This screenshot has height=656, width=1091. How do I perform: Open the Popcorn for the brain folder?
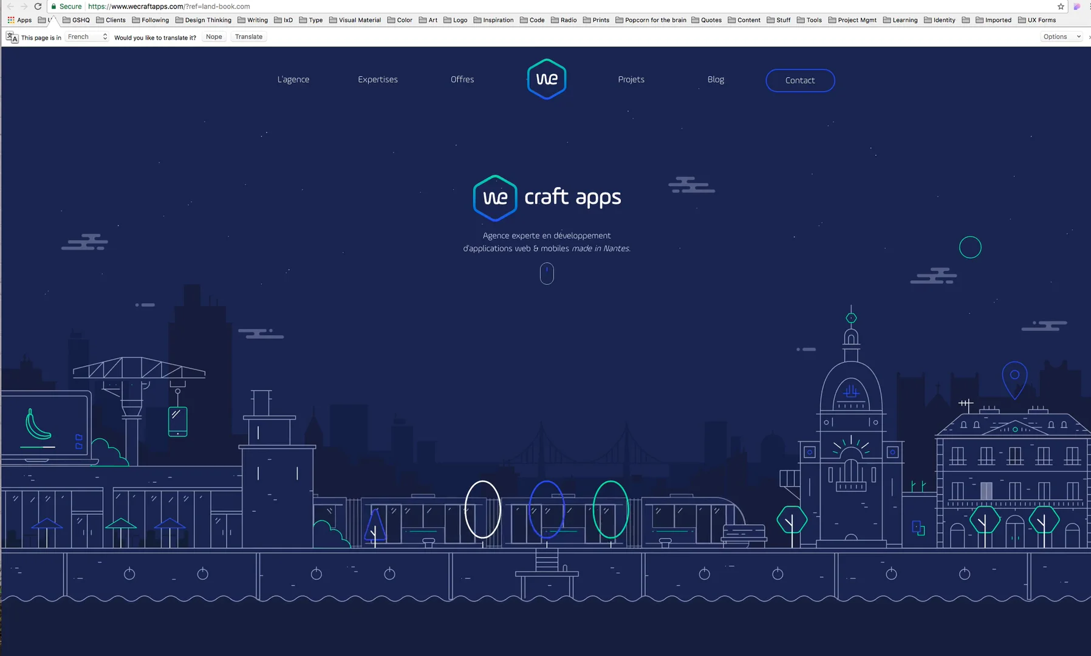click(651, 20)
